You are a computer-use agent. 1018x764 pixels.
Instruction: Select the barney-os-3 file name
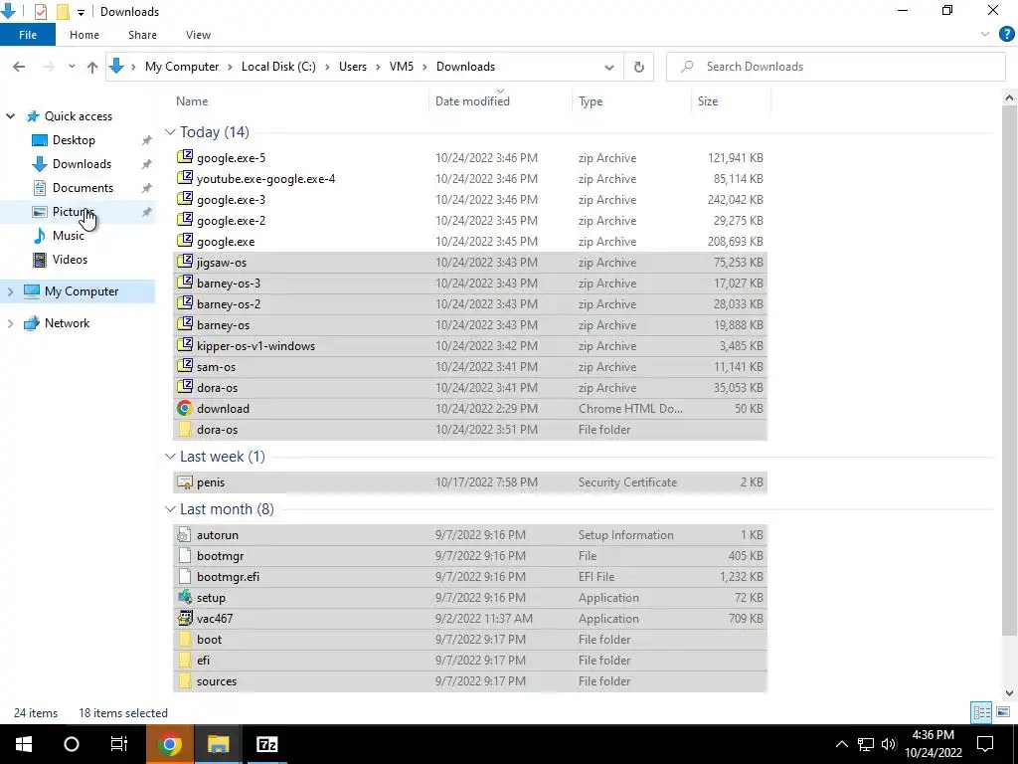(229, 284)
